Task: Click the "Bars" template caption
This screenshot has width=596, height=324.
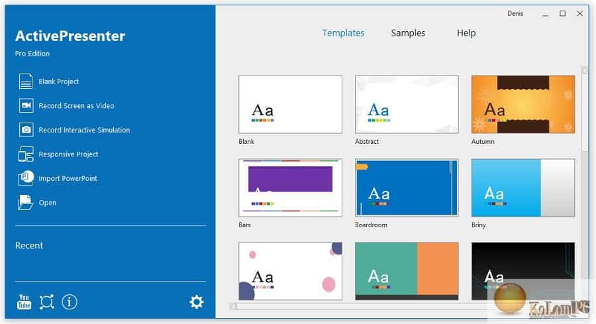Action: coord(245,225)
